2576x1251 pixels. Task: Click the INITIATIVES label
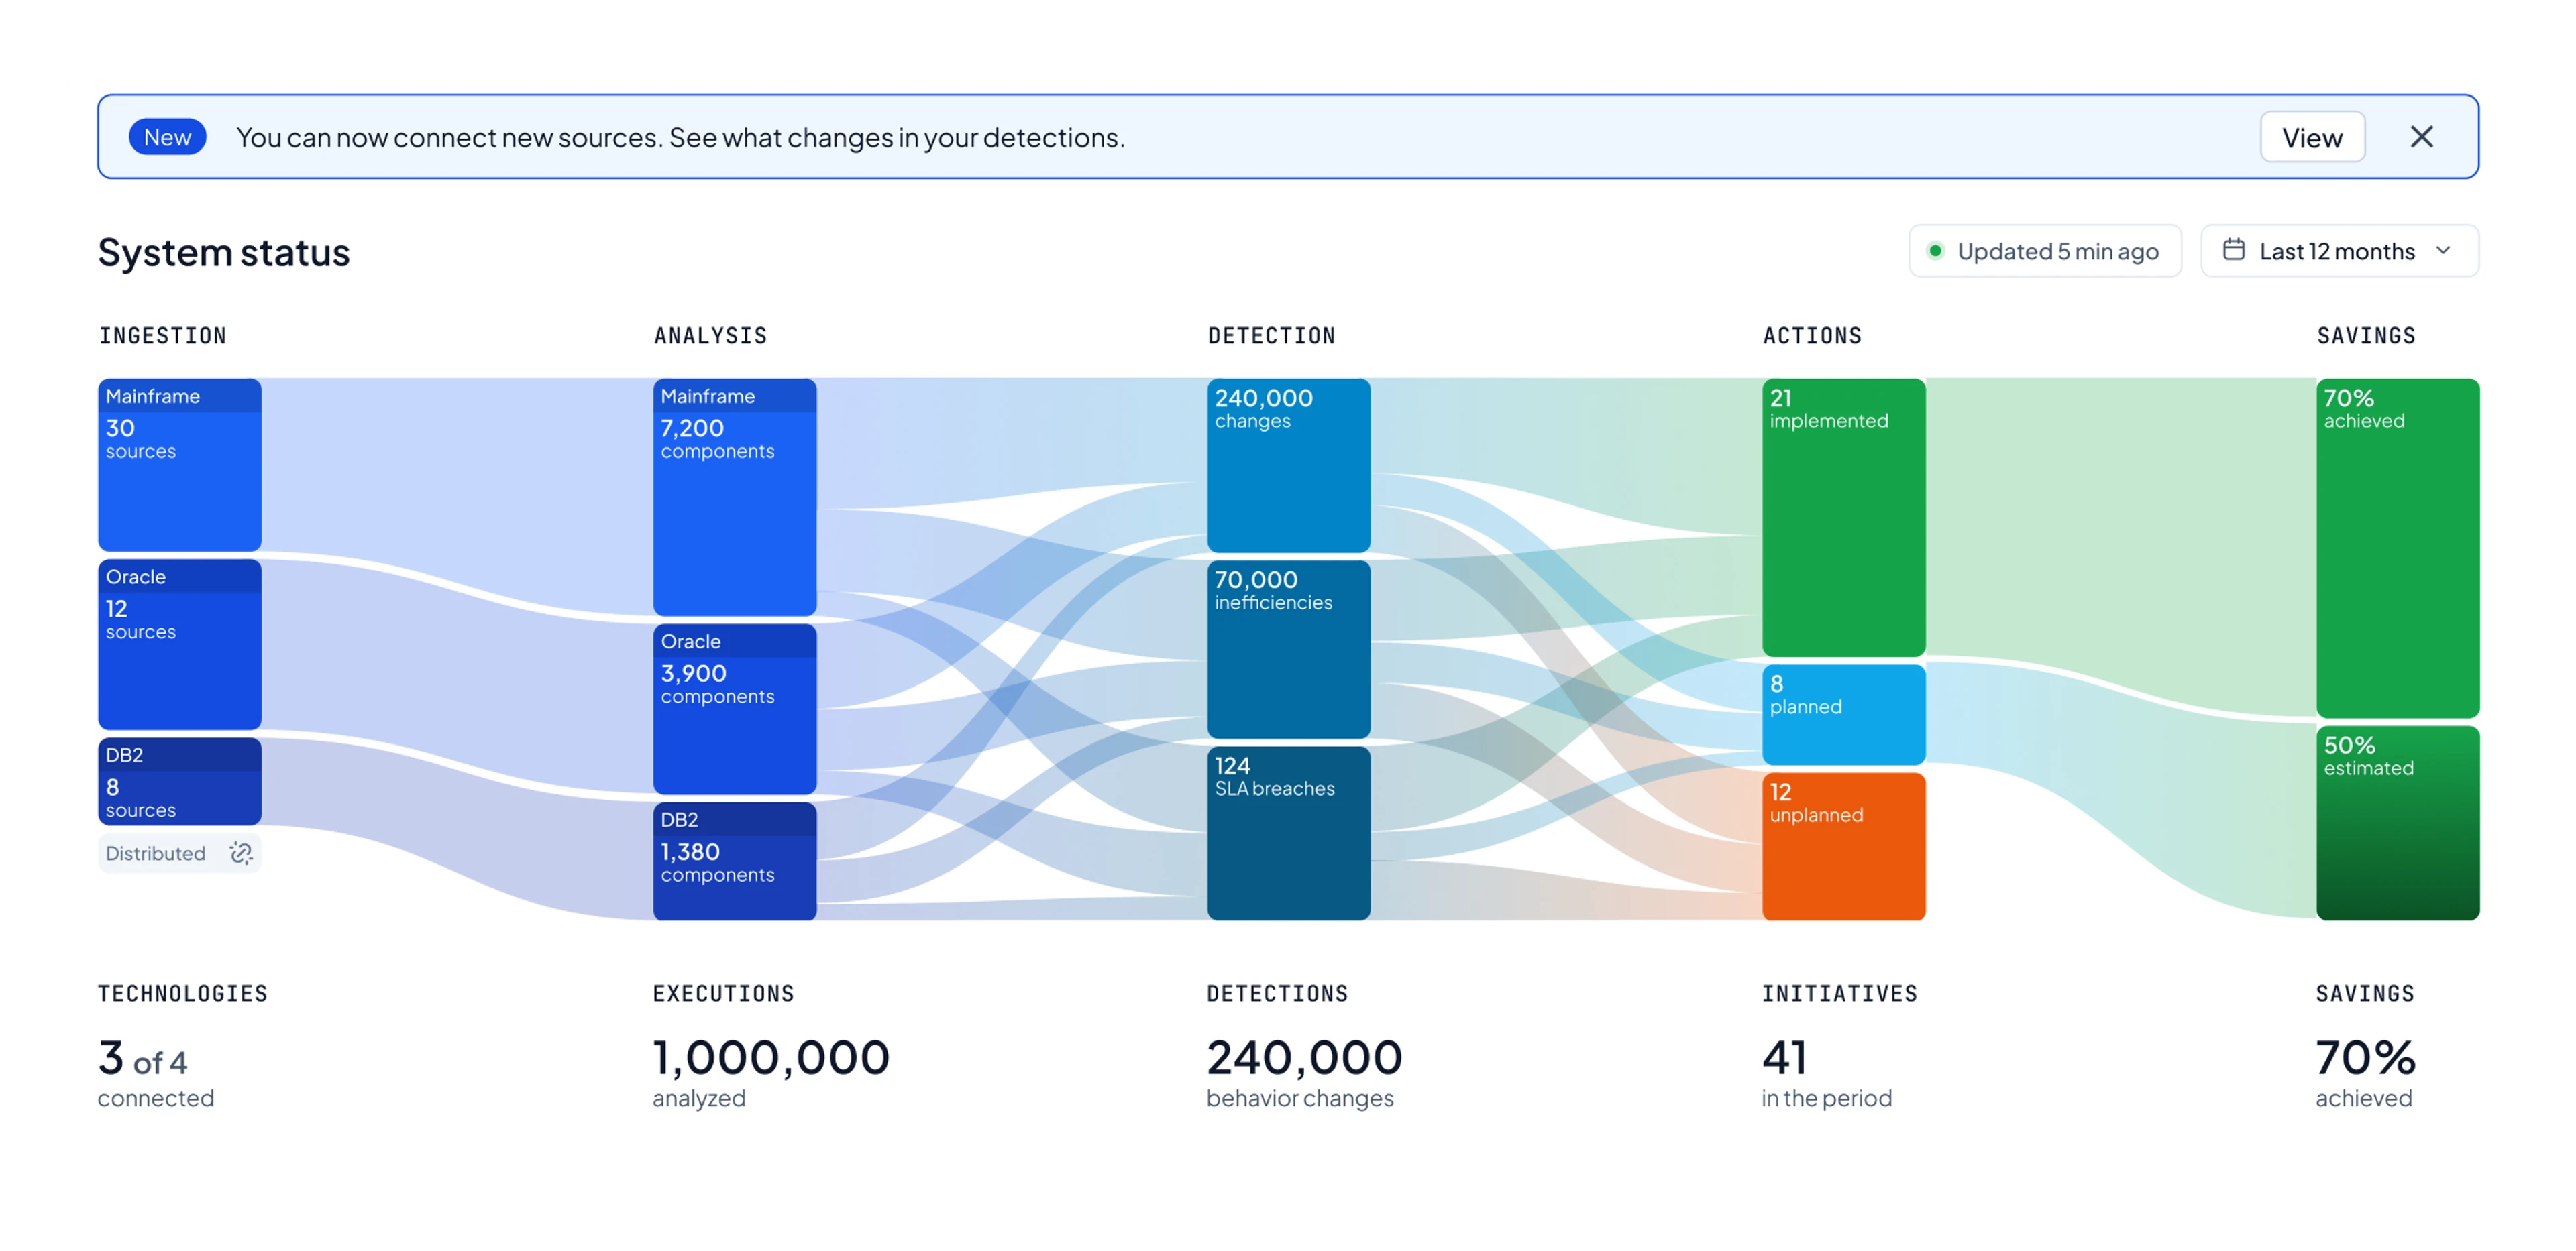click(1839, 993)
